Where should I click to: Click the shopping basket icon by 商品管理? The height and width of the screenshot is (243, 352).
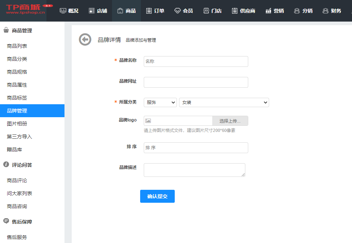click(x=6, y=30)
